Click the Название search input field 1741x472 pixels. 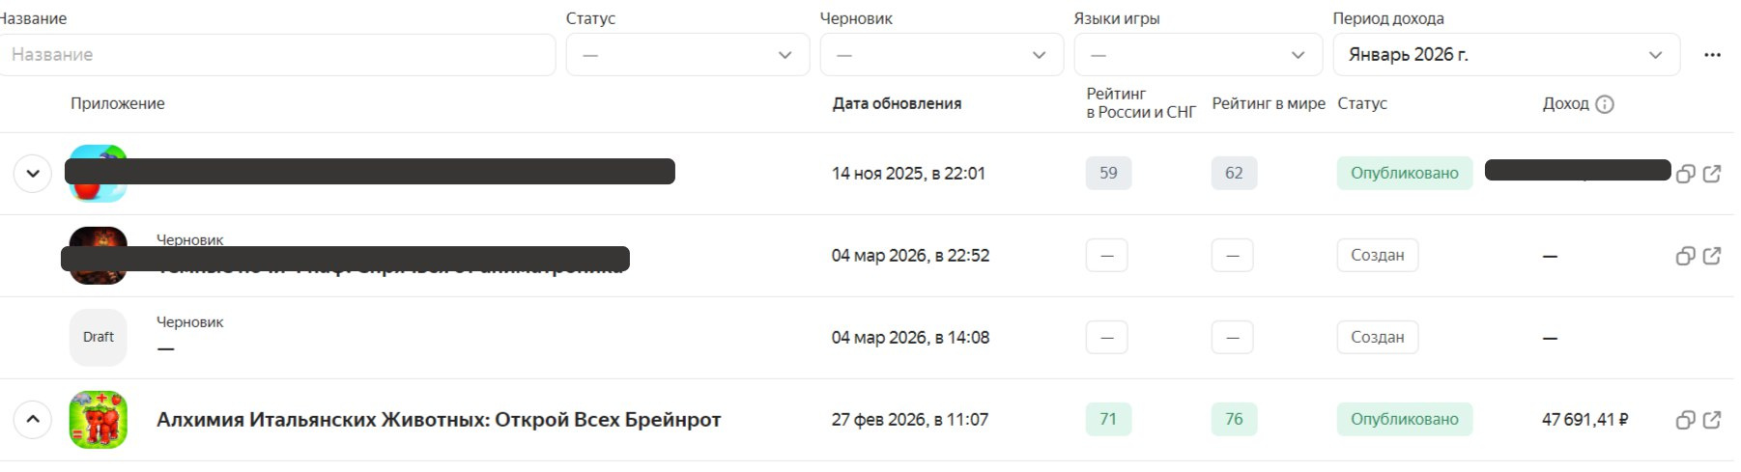277,55
